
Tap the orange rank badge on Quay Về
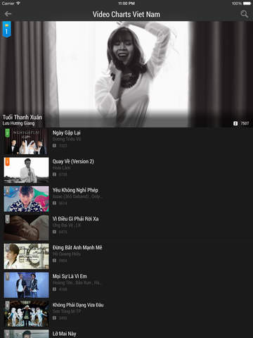tap(8, 162)
